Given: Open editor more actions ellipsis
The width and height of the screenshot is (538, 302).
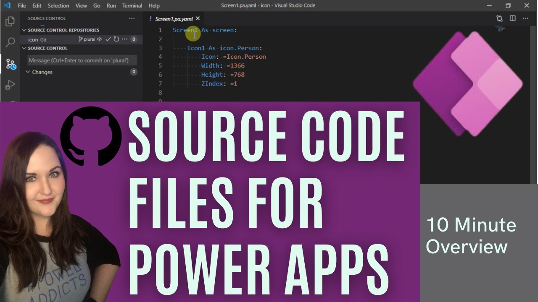Looking at the screenshot, I should pyautogui.click(x=526, y=18).
